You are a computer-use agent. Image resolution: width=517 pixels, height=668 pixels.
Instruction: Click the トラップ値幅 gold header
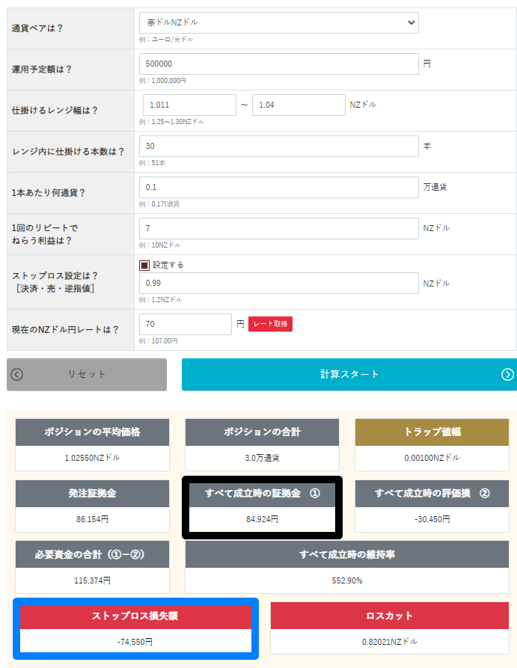click(x=432, y=432)
